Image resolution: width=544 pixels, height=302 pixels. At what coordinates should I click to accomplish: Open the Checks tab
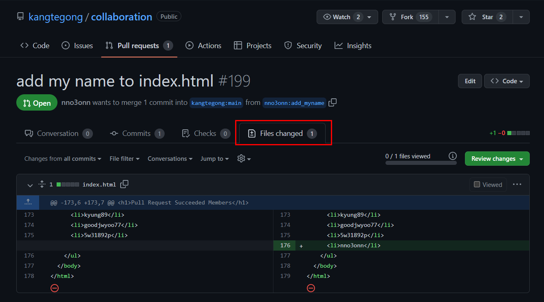click(x=205, y=133)
